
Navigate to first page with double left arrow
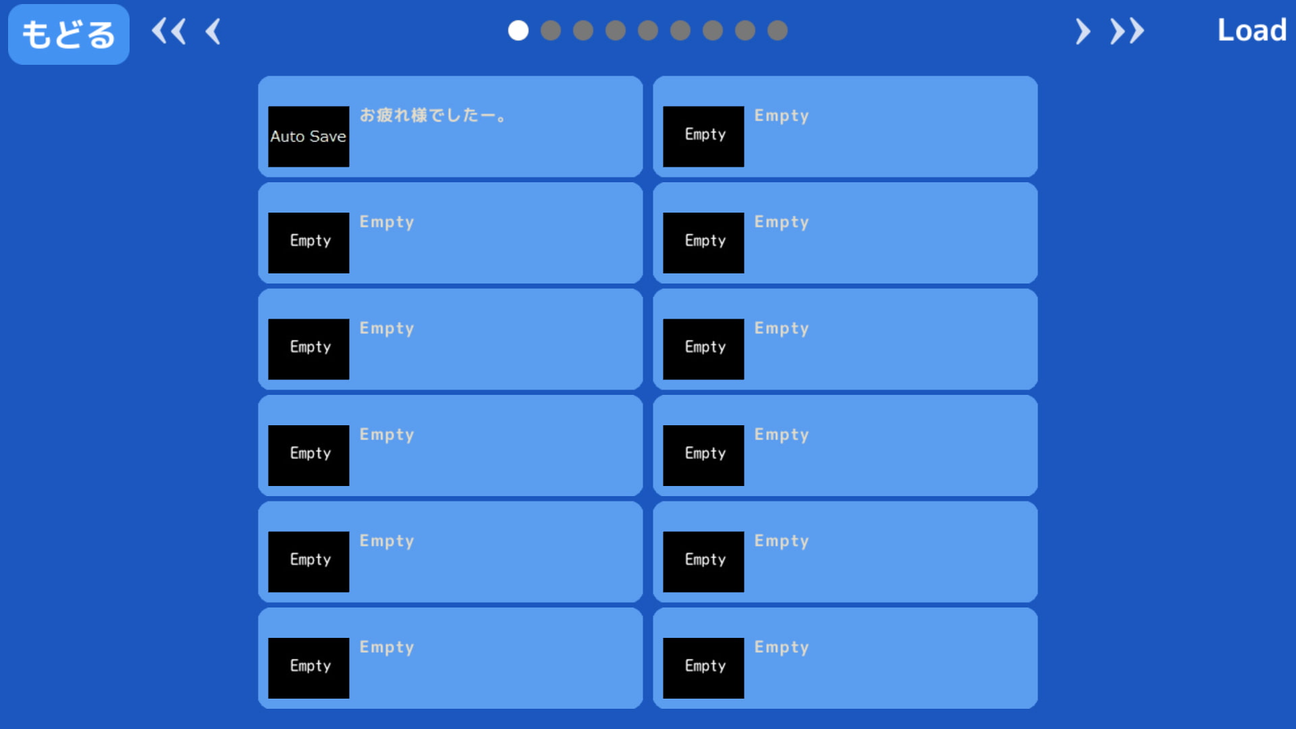coord(169,31)
